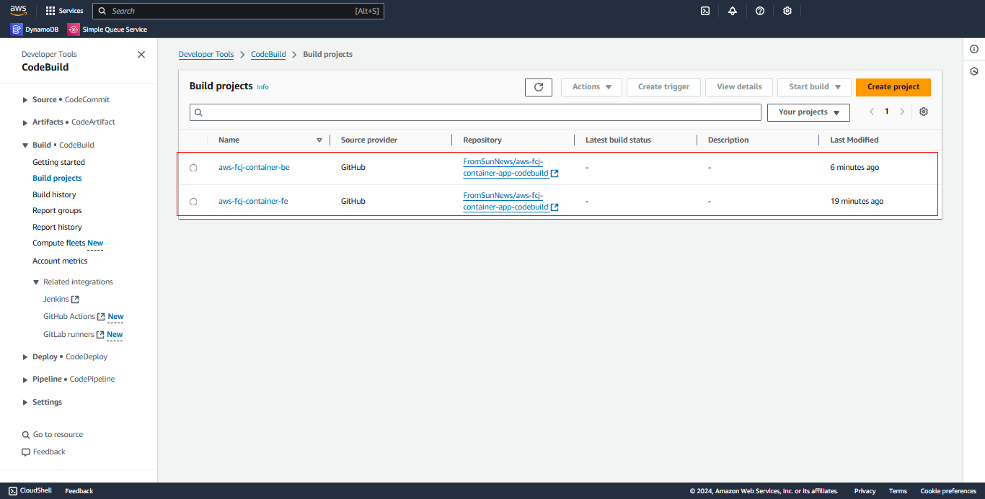Go to CodeBuild breadcrumb
The image size is (985, 499).
268,55
